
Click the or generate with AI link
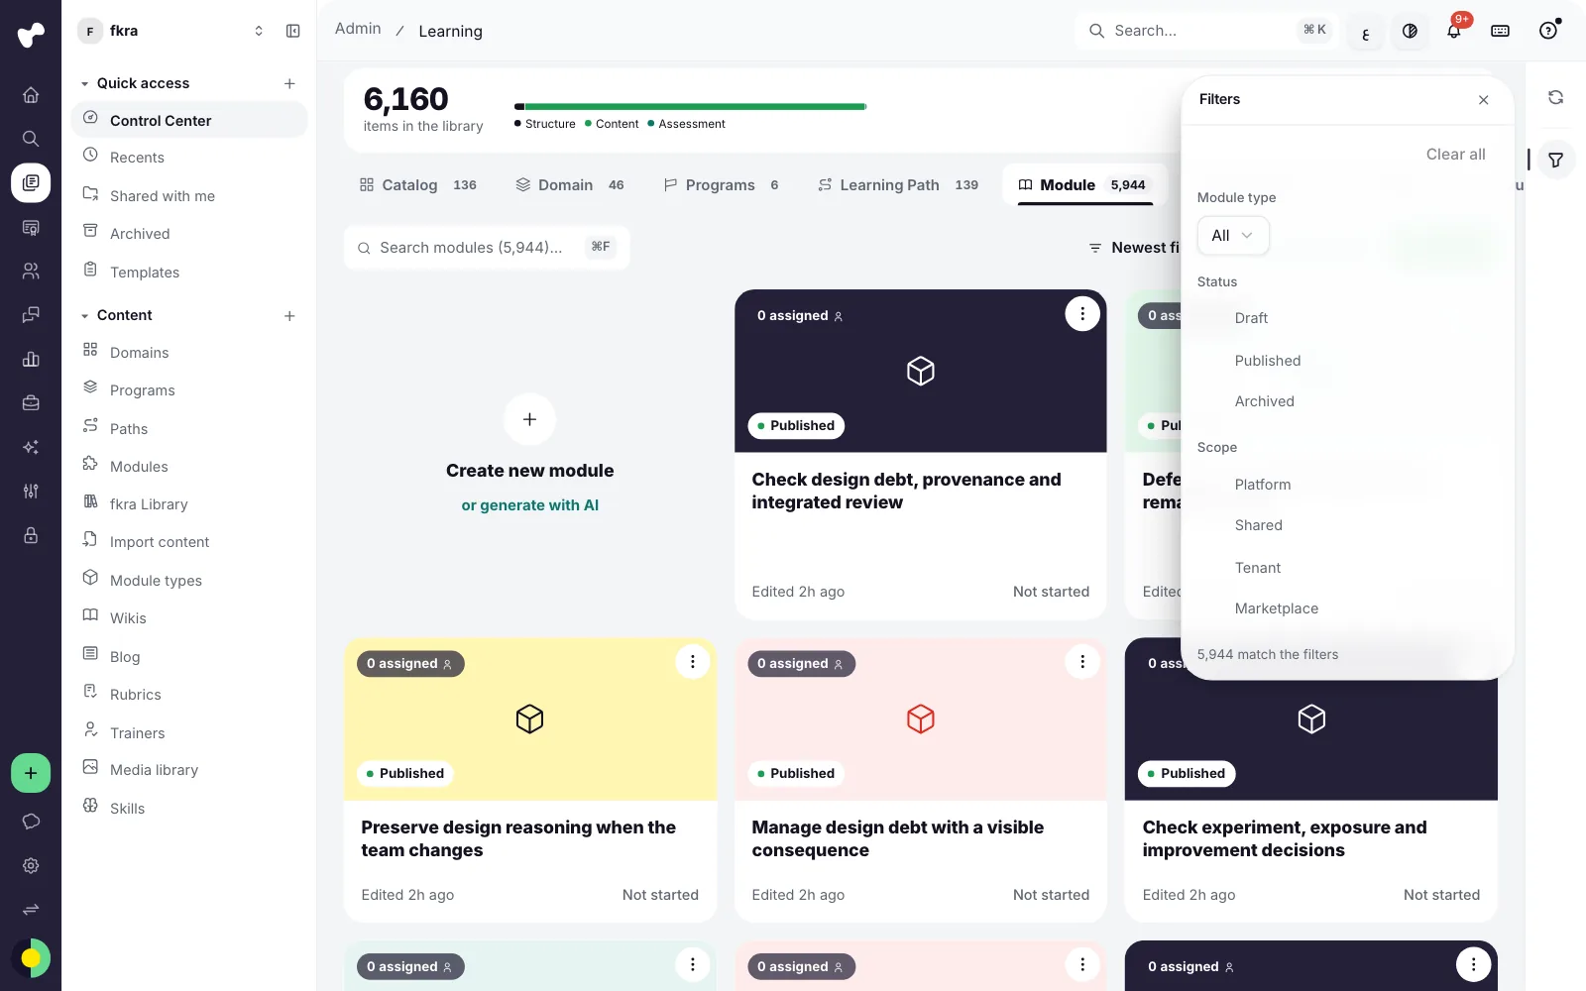[529, 505]
